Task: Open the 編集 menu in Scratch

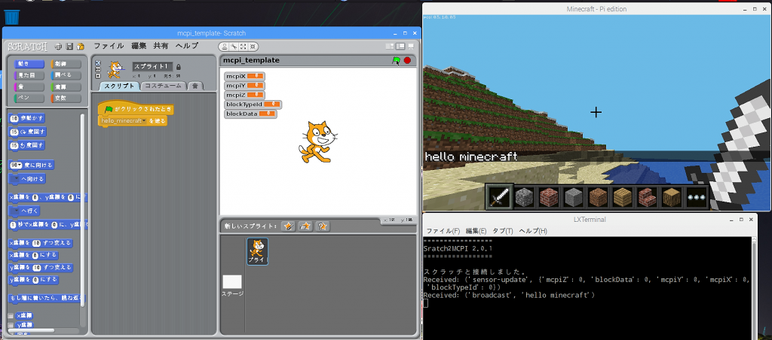Action: (139, 46)
